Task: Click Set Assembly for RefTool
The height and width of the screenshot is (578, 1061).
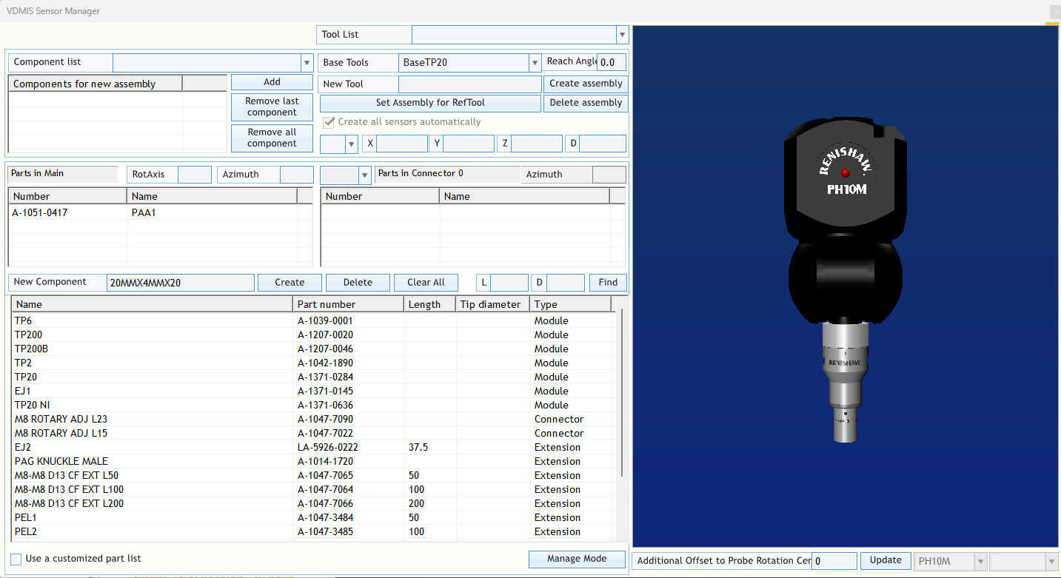Action: [430, 103]
